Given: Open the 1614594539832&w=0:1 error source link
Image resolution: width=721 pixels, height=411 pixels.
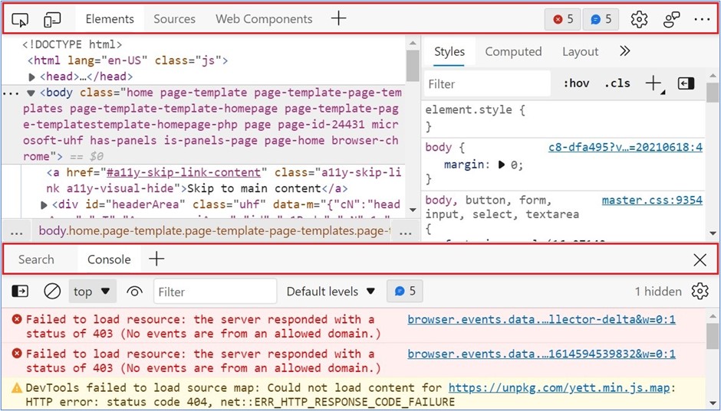Looking at the screenshot, I should (542, 354).
